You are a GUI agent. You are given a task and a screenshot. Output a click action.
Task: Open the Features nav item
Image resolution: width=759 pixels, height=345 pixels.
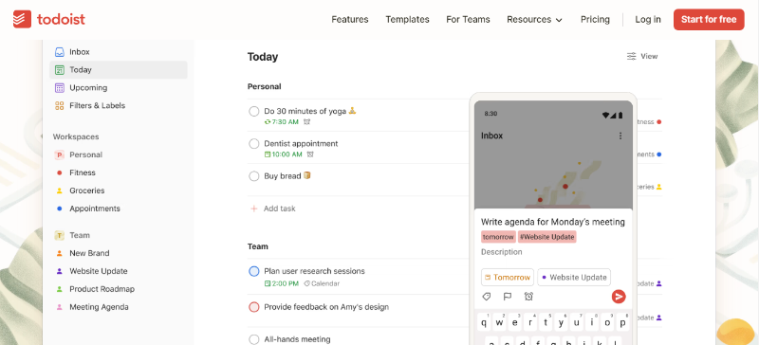tap(350, 19)
